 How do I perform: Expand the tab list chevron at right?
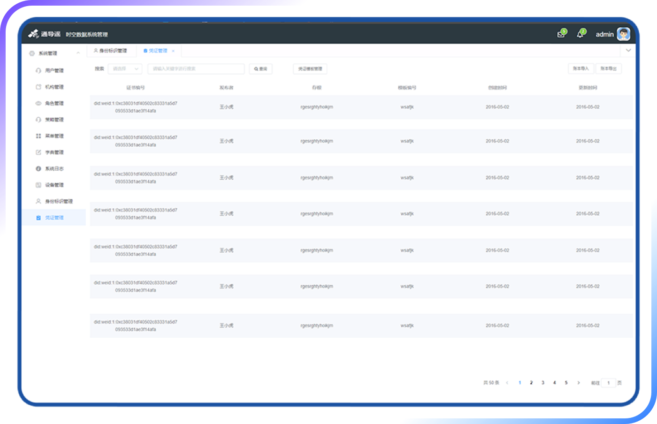[628, 50]
